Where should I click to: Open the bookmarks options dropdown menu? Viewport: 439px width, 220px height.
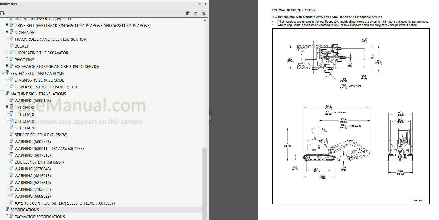3,13
